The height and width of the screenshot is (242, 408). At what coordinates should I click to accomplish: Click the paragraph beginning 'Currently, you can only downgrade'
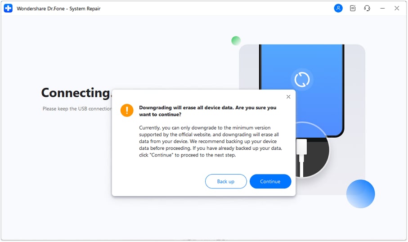pos(211,141)
